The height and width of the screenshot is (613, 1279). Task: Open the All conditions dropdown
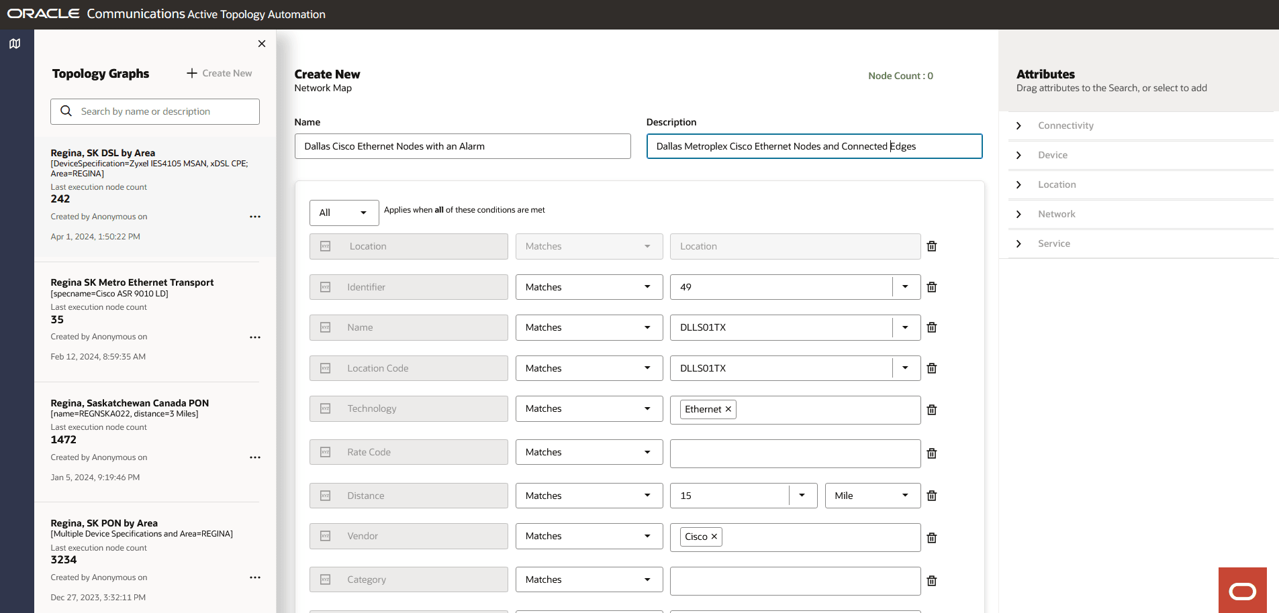click(x=344, y=213)
